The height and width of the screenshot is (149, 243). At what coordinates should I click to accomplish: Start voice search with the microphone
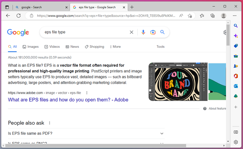[x=143, y=32]
